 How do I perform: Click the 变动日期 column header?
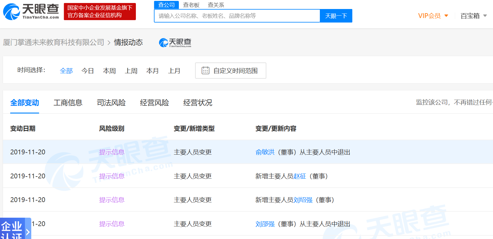pos(23,129)
